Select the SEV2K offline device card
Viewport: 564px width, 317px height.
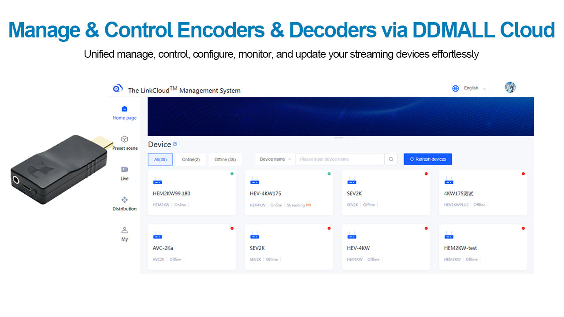[386, 193]
